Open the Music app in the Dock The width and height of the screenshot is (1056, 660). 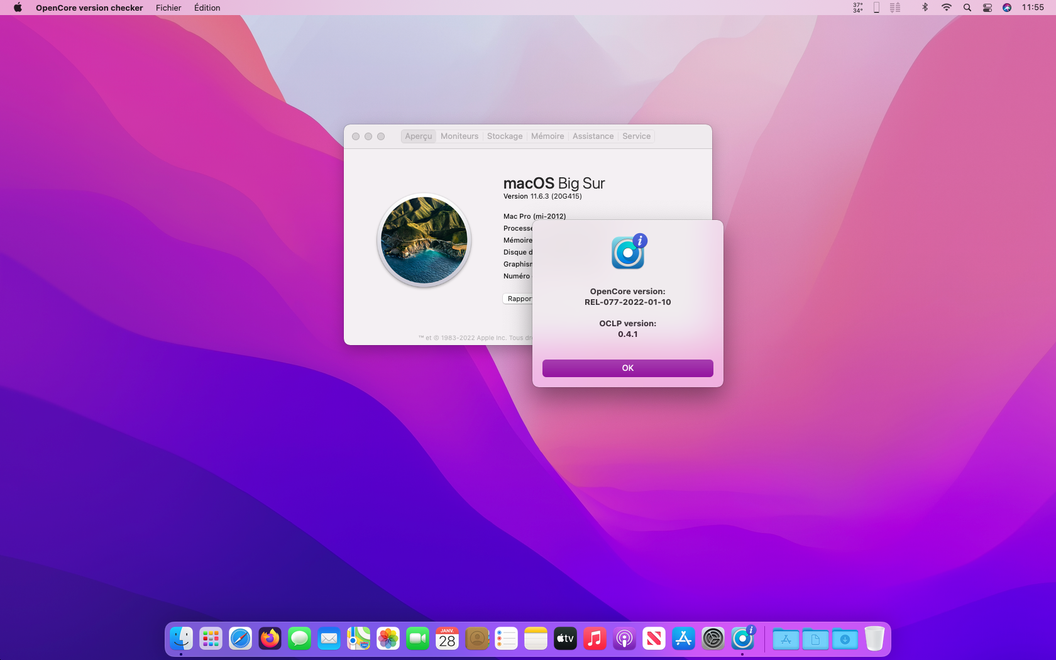(595, 639)
